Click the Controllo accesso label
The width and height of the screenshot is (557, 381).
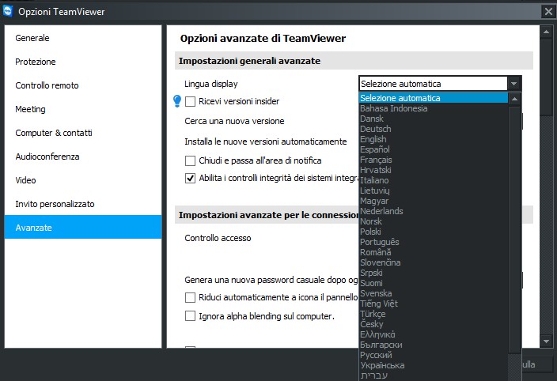click(218, 238)
